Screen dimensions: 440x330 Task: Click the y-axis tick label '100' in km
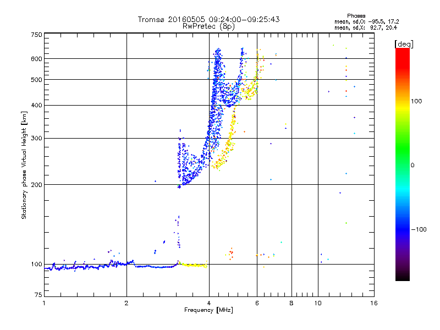(36, 264)
